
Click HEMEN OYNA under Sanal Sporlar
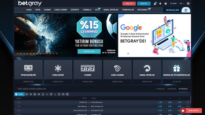point(147,82)
